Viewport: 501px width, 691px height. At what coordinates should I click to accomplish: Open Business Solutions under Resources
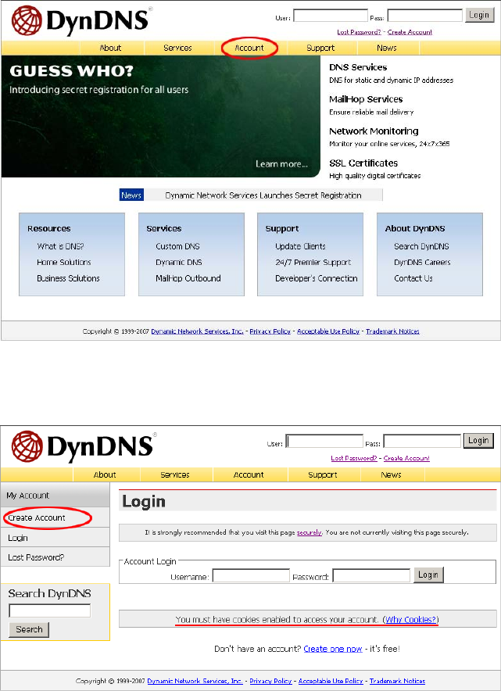pos(68,278)
